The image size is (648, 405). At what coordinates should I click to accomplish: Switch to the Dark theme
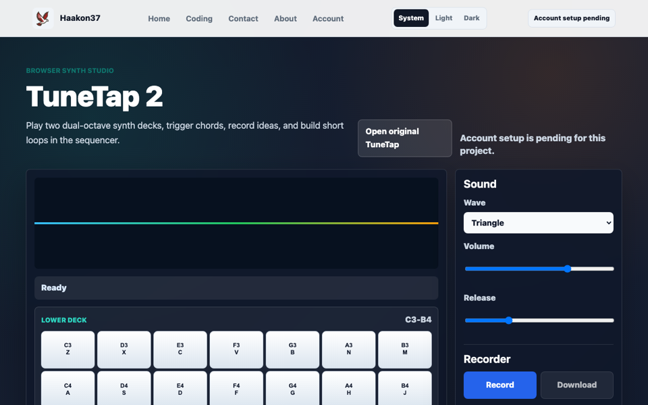click(472, 18)
